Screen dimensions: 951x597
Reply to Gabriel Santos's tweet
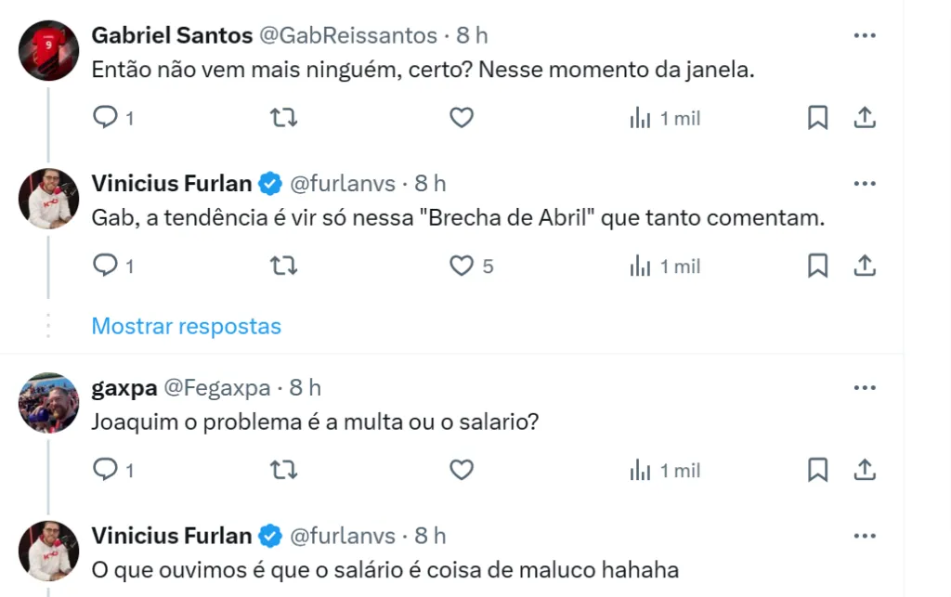(106, 118)
